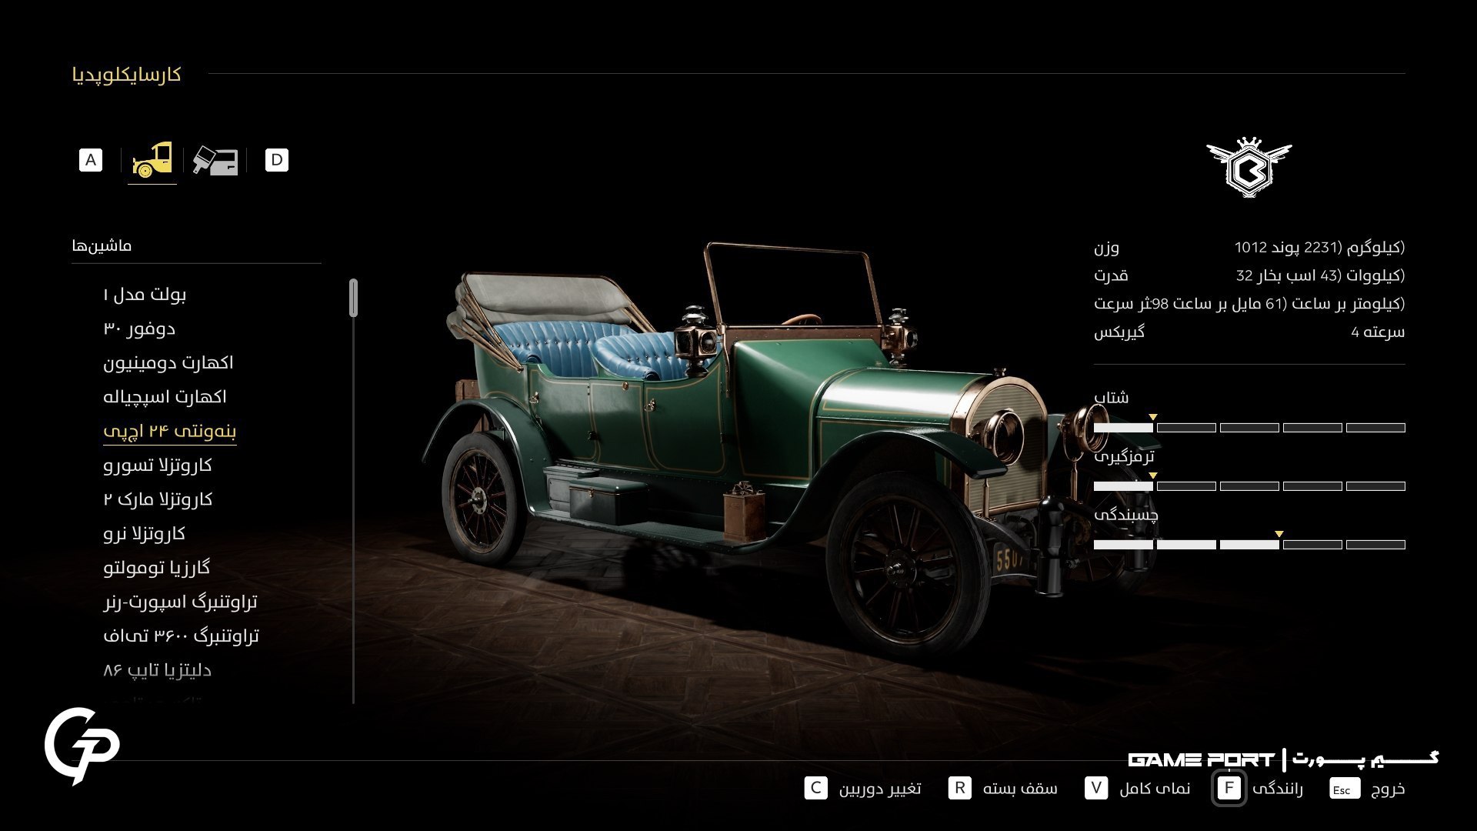Click the top speed value 98 کیلومتر بر ساعت
The height and width of the screenshot is (831, 1477).
[x=1279, y=304]
